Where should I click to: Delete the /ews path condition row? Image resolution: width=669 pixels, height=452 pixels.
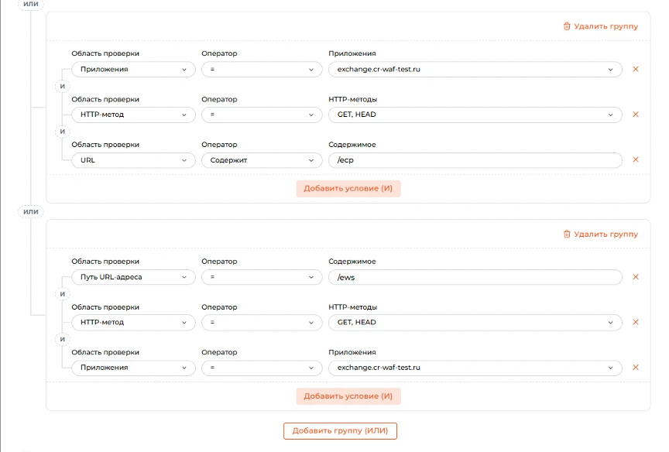click(635, 277)
